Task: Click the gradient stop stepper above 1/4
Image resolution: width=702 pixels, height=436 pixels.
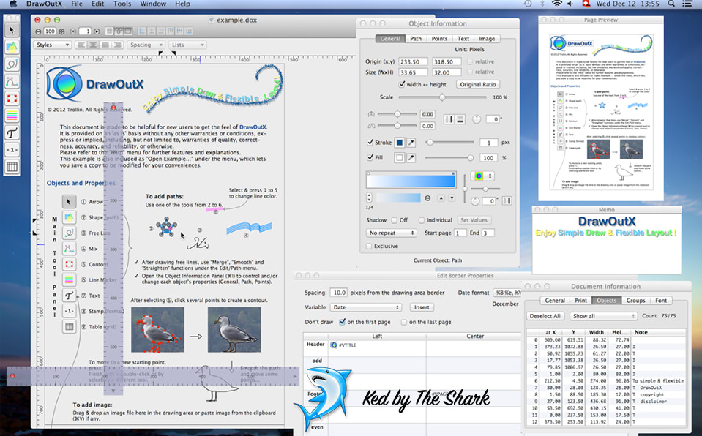Action: (369, 198)
